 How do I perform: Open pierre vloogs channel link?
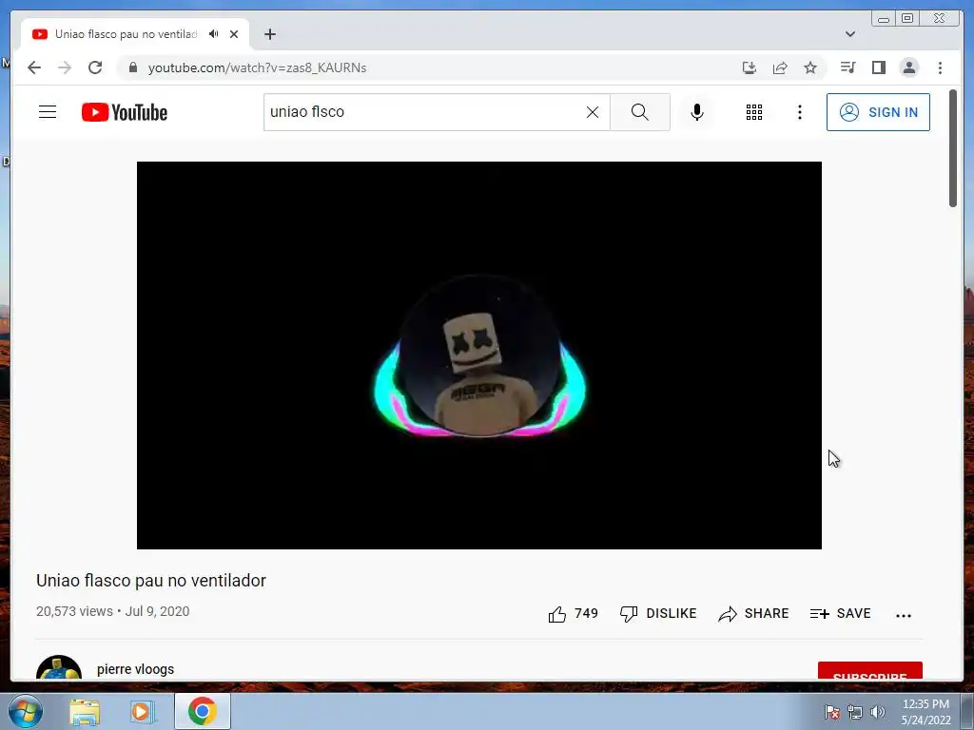135,669
